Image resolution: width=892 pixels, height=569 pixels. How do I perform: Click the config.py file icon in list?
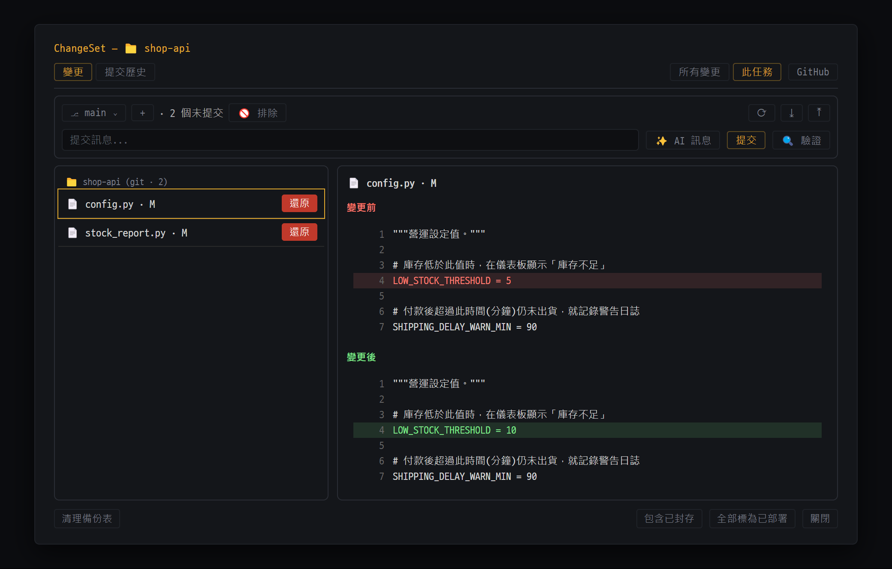click(72, 204)
